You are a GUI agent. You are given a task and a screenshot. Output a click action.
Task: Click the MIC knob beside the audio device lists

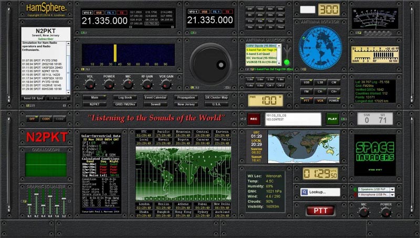tap(364, 212)
